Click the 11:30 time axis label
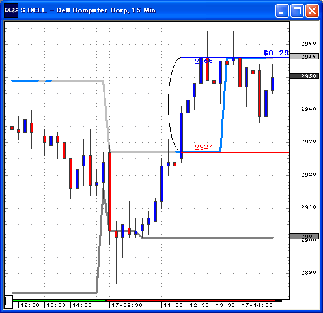Image resolution: width=323 pixels, height=313 pixels. pos(173,305)
